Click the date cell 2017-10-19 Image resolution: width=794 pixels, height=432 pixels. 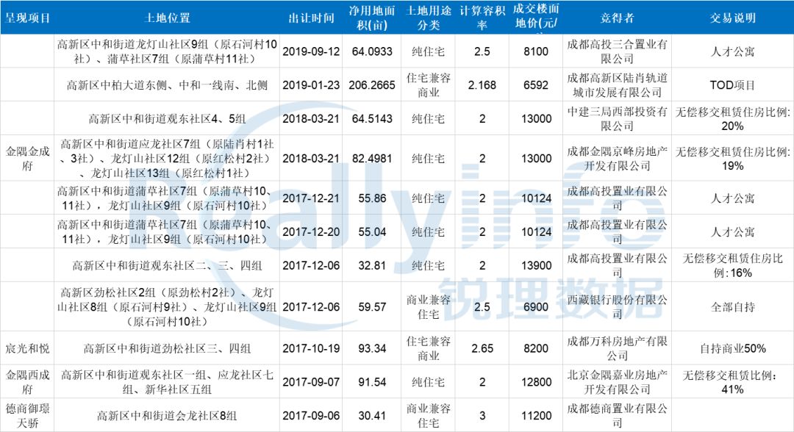tap(311, 348)
